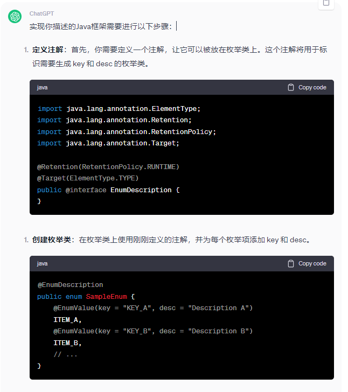The width and height of the screenshot is (348, 392).
Task: Click the ITEM_B enum constant
Action: point(67,343)
